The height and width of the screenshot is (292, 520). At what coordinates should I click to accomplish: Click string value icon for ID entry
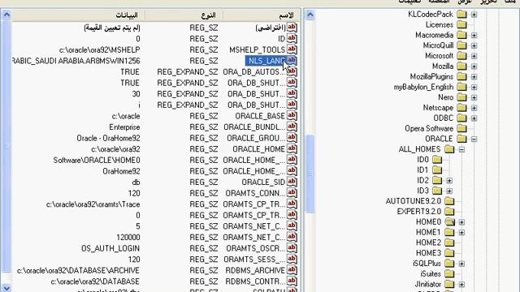292,39
